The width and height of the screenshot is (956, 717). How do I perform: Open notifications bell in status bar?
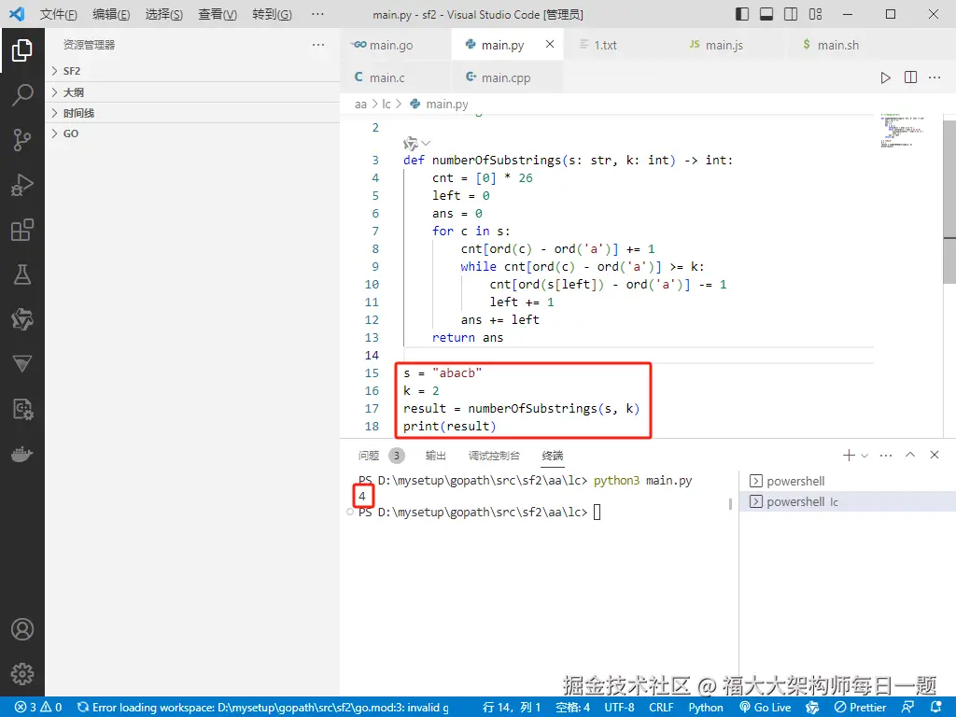click(937, 708)
